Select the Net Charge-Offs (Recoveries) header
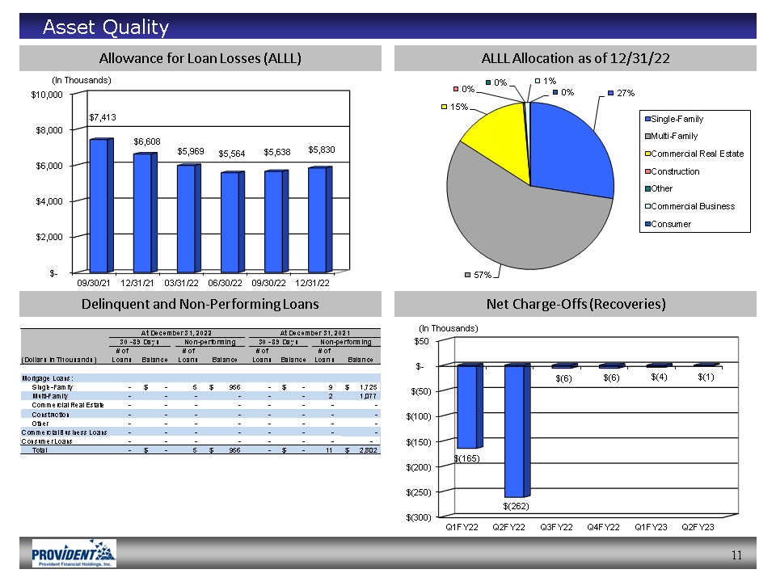The height and width of the screenshot is (582, 776). click(575, 304)
